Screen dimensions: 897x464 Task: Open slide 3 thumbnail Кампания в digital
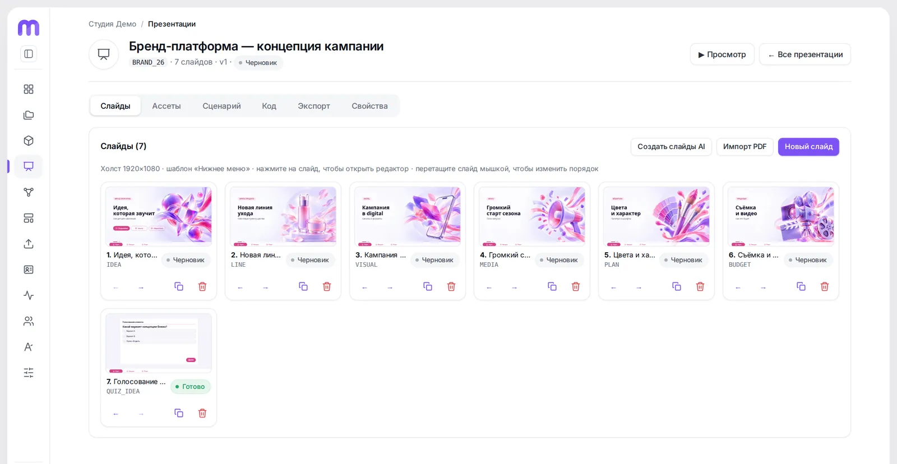tap(408, 216)
